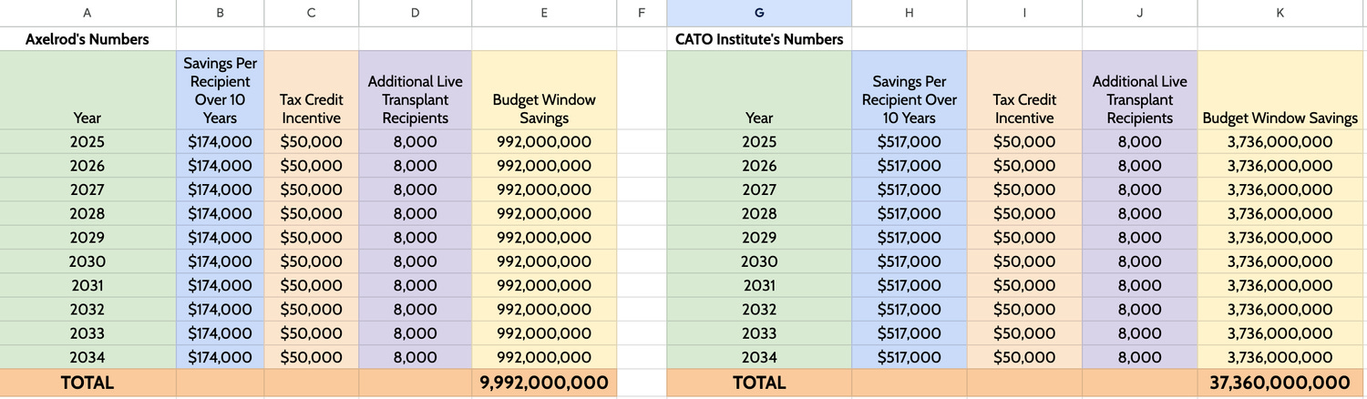This screenshot has height=399, width=1367.
Task: Click 992,000,000 in the 2034 row
Action: click(x=545, y=357)
